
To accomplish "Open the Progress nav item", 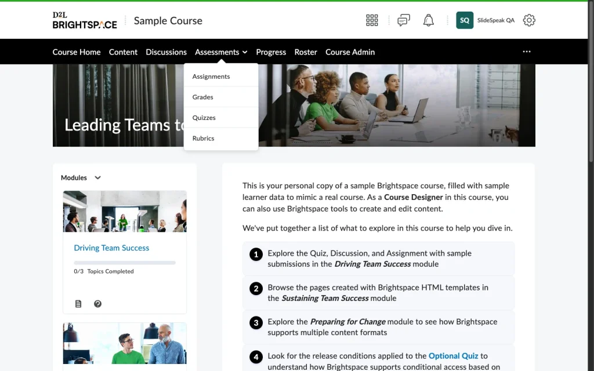I will (x=271, y=52).
